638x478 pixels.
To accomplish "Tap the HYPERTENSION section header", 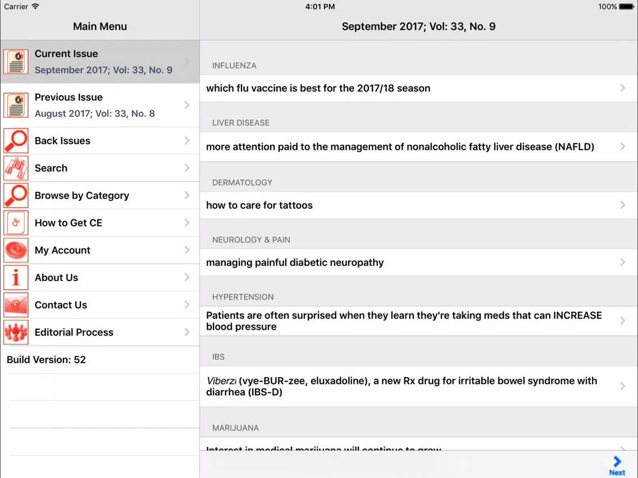I will click(x=243, y=297).
